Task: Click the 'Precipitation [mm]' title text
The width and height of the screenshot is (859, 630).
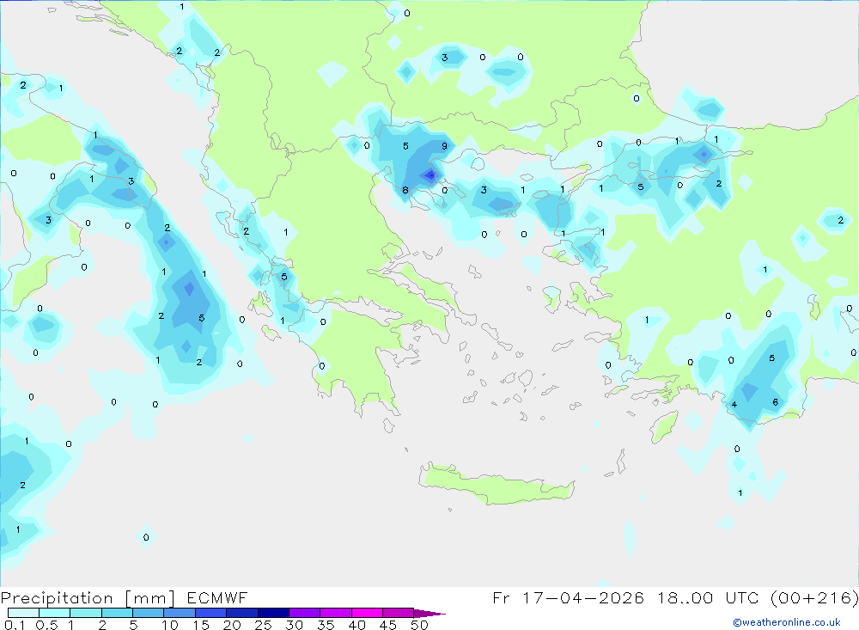Action: coord(88,597)
